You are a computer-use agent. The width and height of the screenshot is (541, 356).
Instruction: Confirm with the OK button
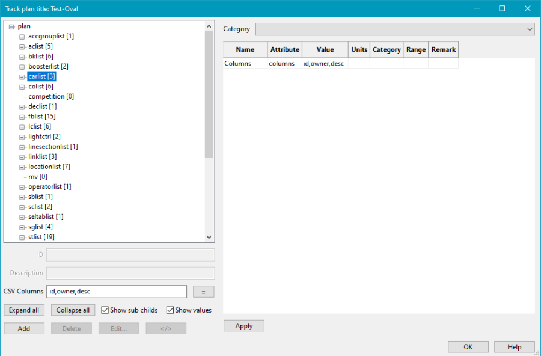(468, 347)
